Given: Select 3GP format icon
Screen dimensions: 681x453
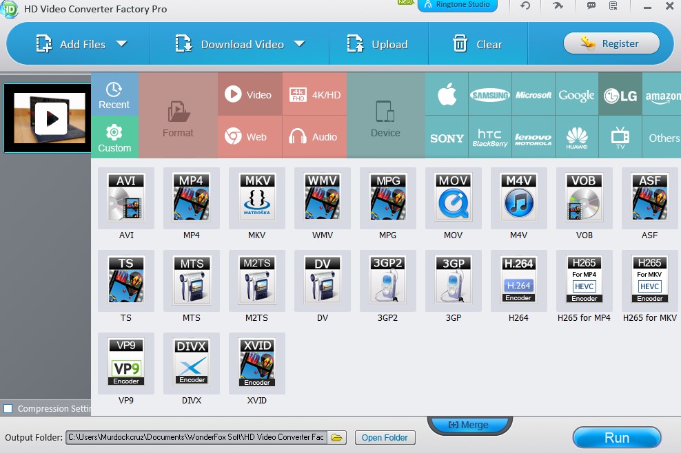Looking at the screenshot, I should 454,281.
